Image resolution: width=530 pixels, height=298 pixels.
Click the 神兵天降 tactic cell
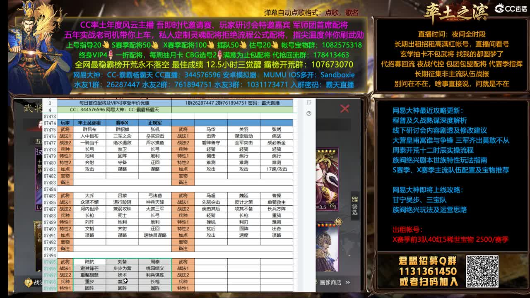point(155,202)
